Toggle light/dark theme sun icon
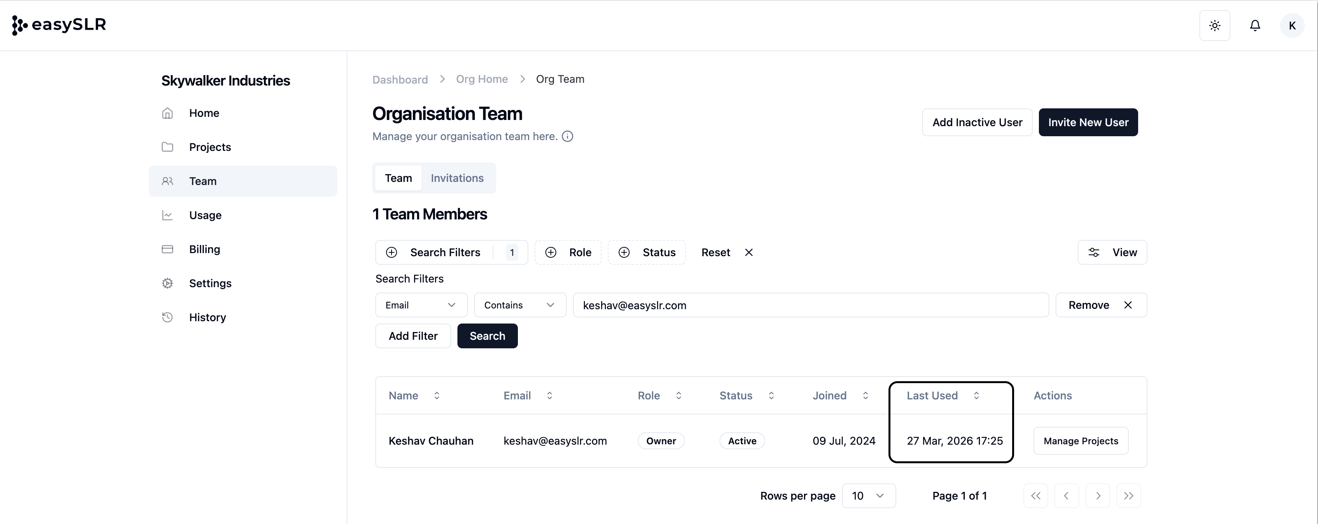The width and height of the screenshot is (1318, 524). pos(1214,26)
